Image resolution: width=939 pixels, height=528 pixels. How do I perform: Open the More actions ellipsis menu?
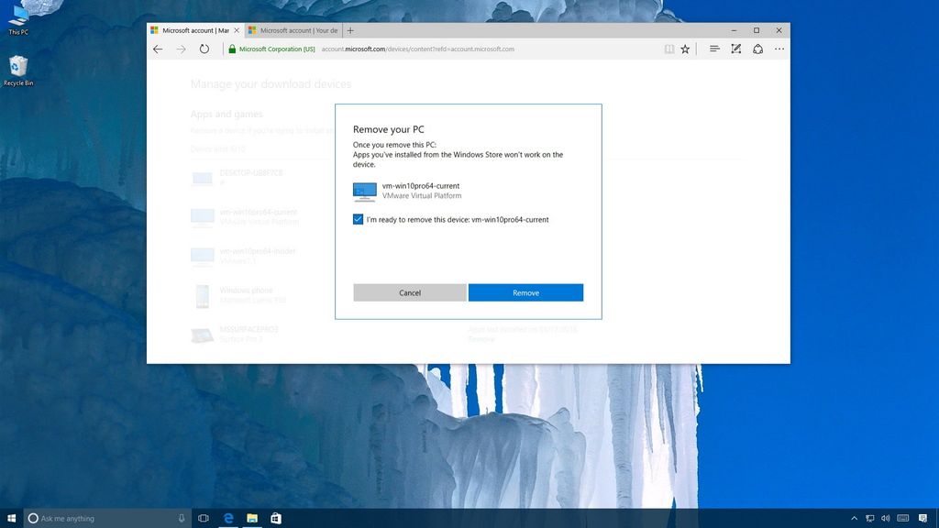pos(779,49)
